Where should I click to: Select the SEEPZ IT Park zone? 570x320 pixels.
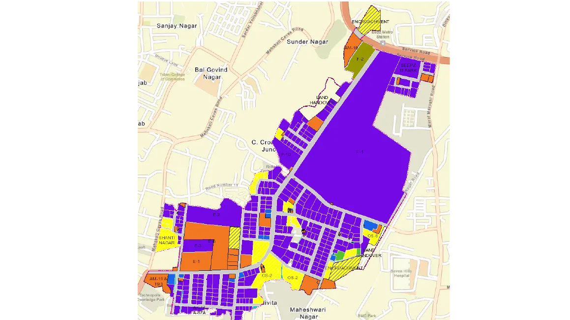[x=409, y=66]
